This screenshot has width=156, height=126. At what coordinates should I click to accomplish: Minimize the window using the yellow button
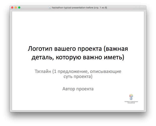point(16,8)
